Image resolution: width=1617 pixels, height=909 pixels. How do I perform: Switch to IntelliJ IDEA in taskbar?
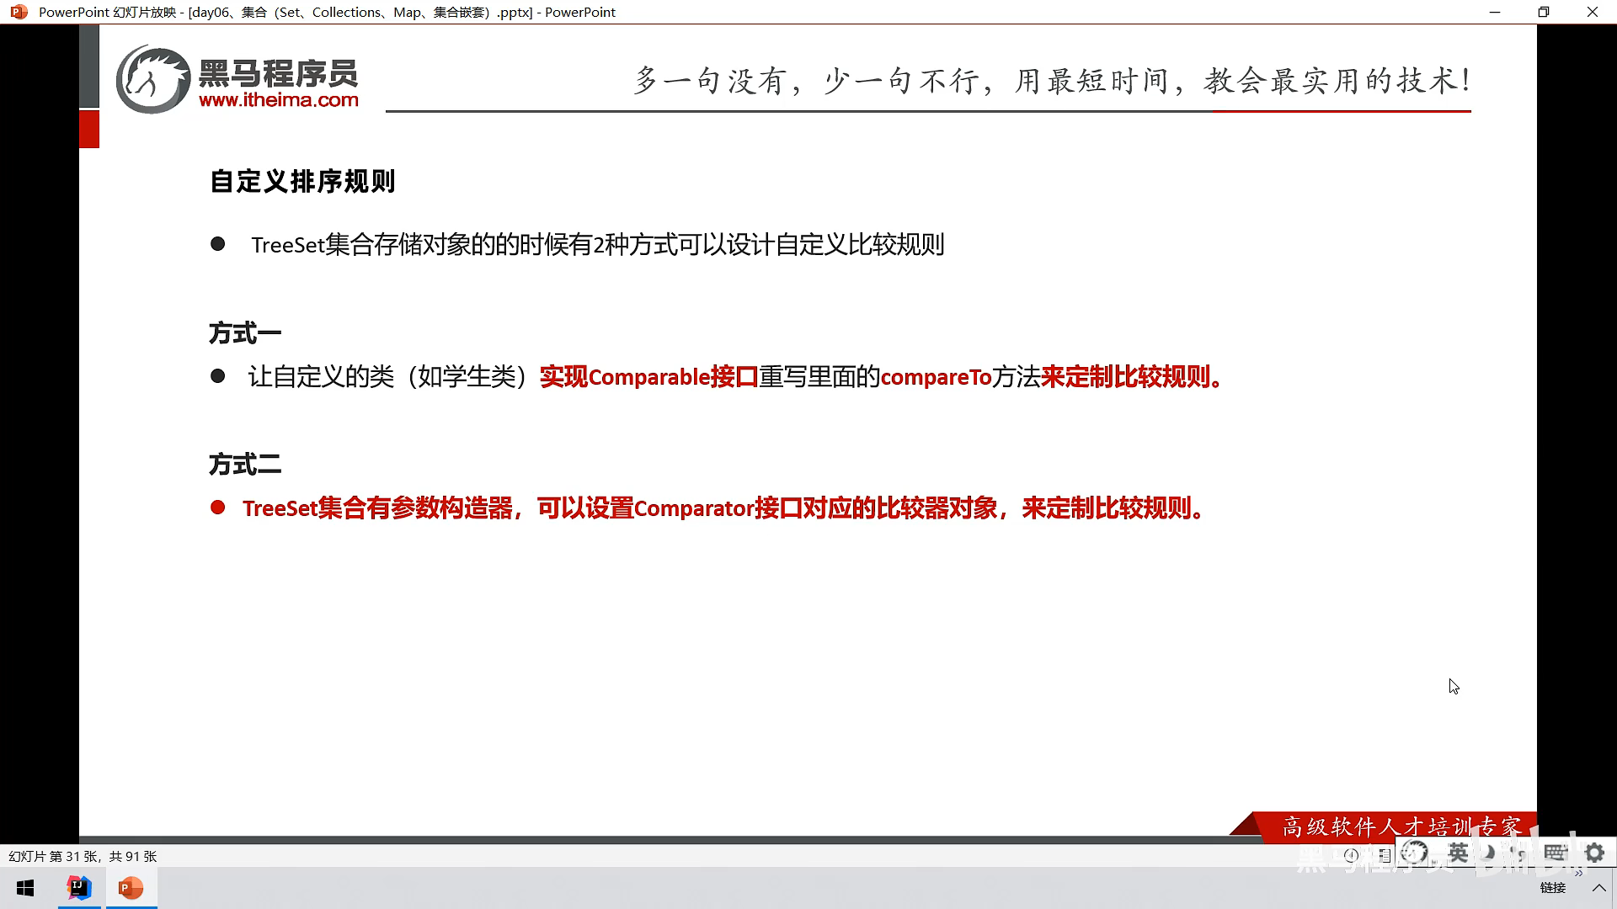[x=79, y=888]
